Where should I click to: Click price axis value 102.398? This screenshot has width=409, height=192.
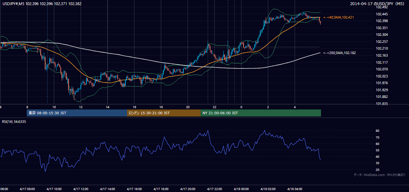coord(381,21)
